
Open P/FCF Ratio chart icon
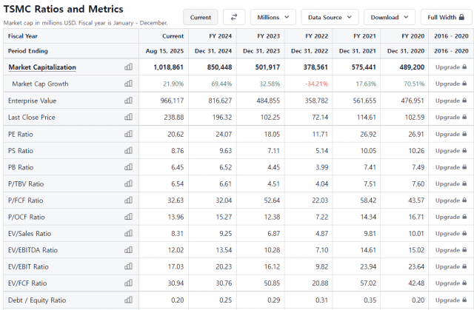[128, 200]
